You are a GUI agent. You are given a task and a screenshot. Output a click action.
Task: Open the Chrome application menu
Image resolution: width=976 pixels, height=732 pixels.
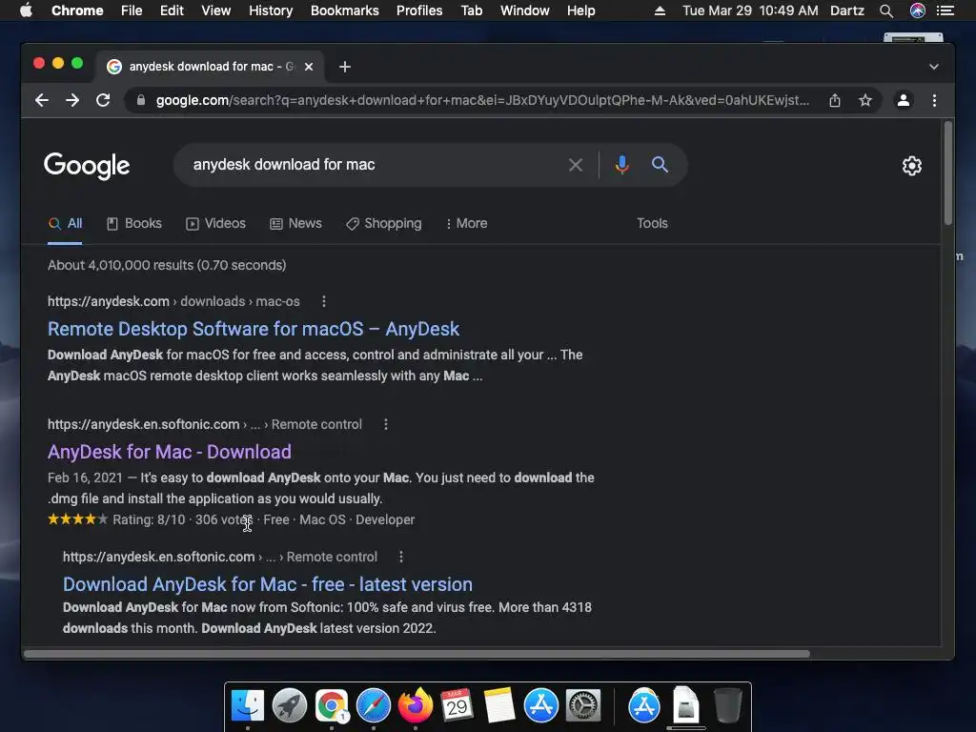(x=77, y=10)
